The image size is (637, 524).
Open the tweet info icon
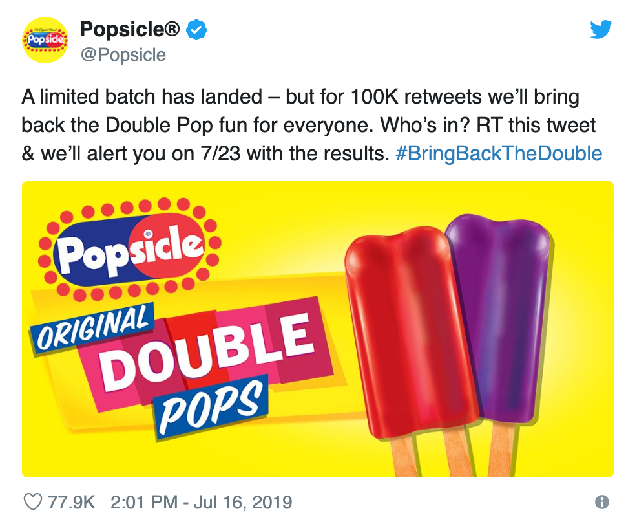click(601, 501)
